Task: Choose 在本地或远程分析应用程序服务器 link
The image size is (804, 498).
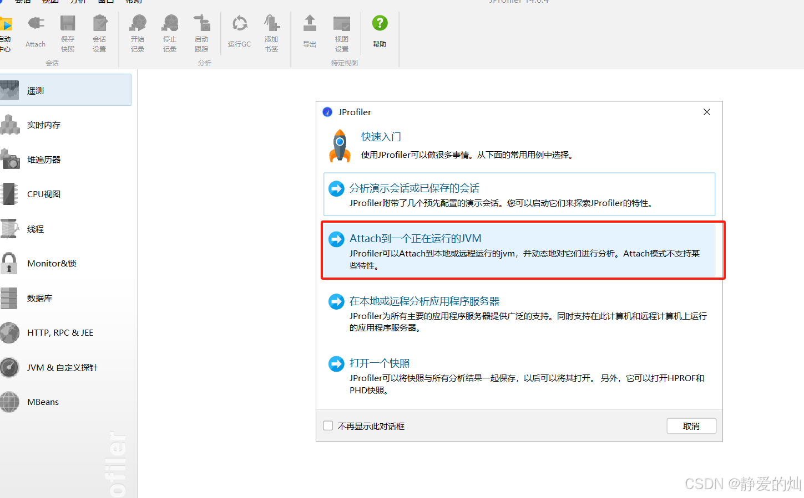Action: 424,301
